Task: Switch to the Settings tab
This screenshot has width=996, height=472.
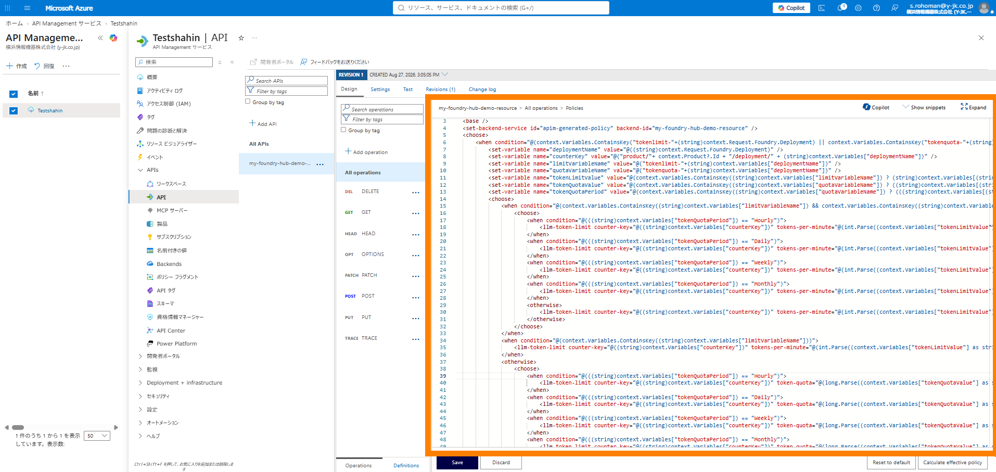Action: click(380, 90)
